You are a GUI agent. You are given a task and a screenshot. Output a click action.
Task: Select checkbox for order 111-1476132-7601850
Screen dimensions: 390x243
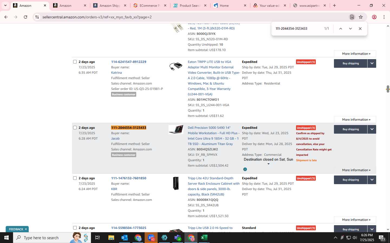tap(75, 178)
